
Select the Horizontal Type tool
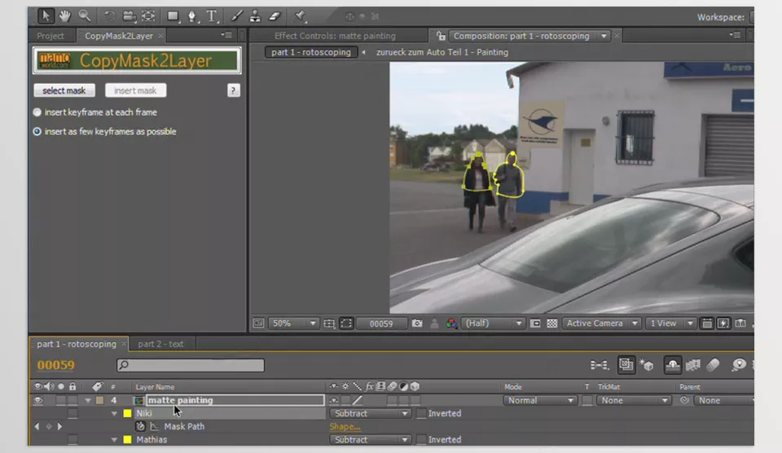click(x=212, y=16)
